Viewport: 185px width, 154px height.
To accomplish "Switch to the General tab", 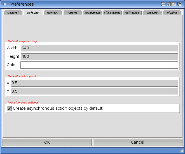I will (13, 13).
